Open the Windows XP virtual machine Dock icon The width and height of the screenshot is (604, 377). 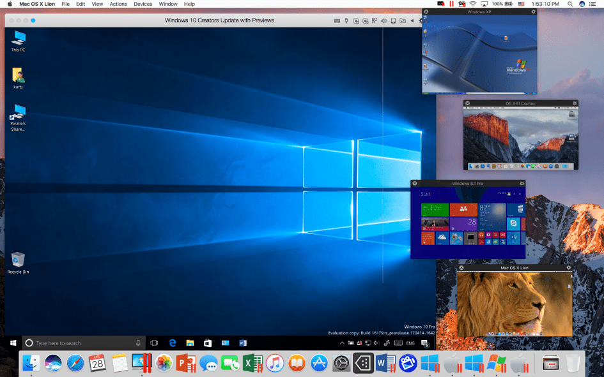click(497, 363)
